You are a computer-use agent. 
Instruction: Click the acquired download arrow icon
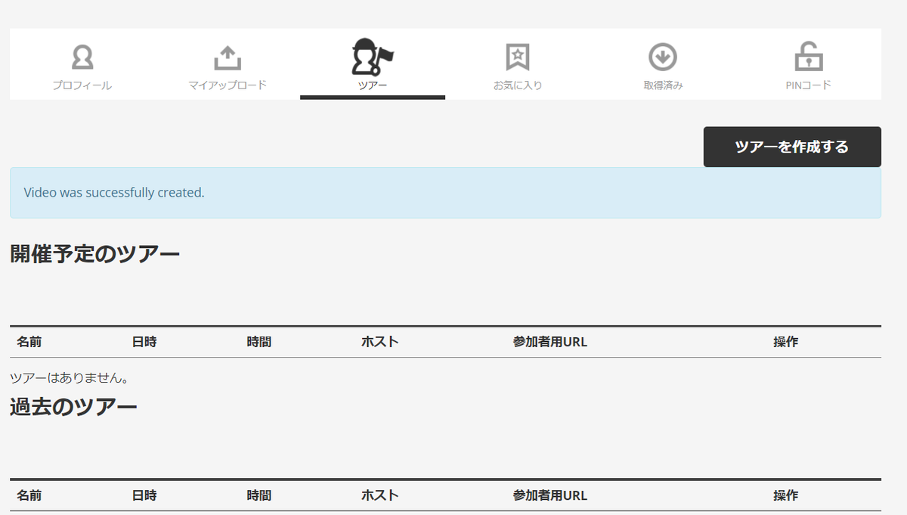[663, 57]
